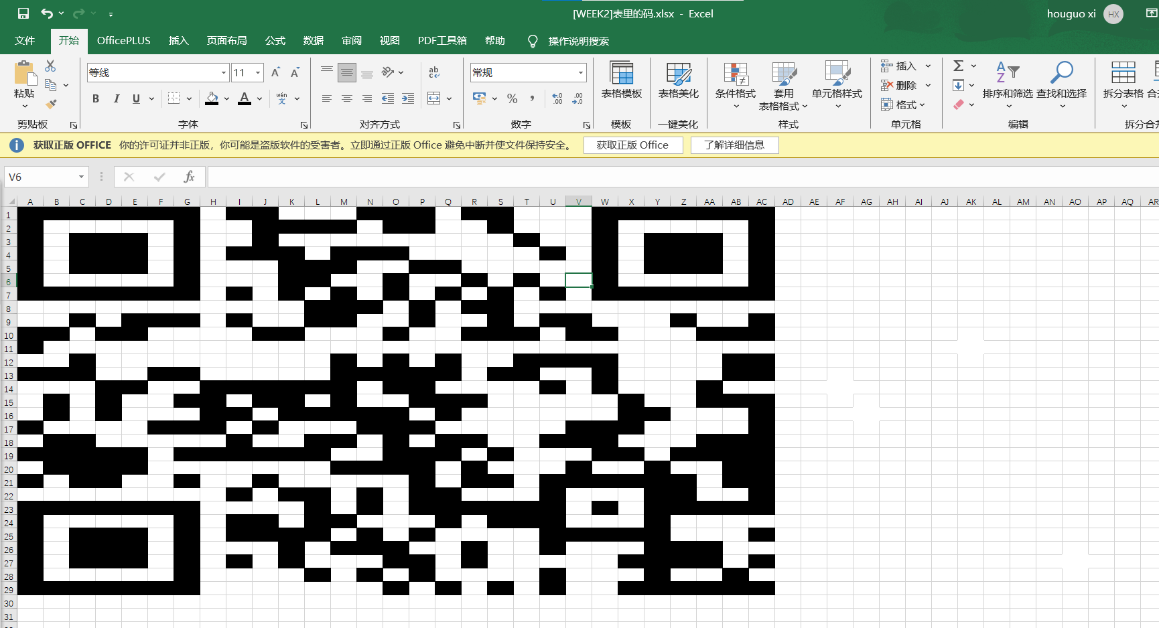Open the font name 等线 dropdown
The image size is (1159, 628).
click(224, 72)
